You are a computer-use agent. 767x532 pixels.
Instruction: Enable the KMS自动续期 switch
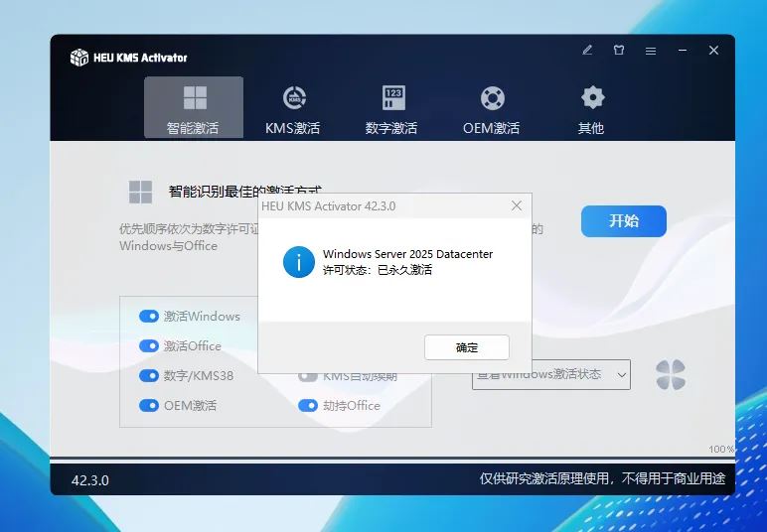point(308,376)
